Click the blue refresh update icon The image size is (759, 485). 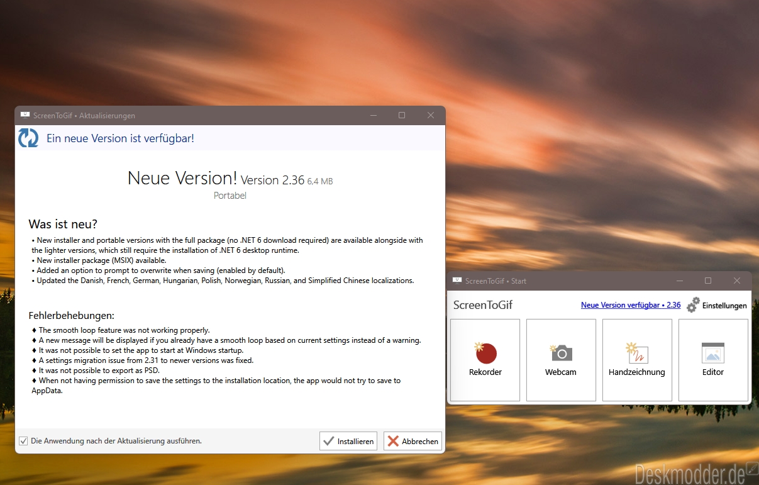pos(28,138)
